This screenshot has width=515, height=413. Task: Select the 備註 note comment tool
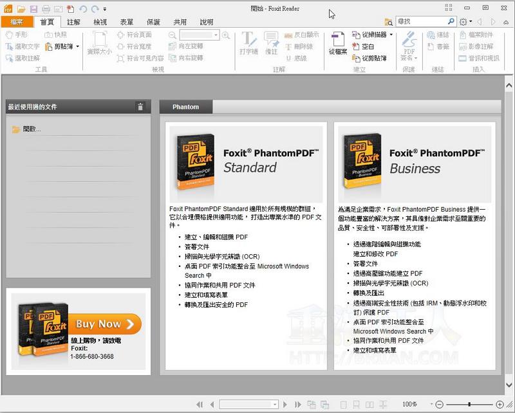pyautogui.click(x=271, y=43)
